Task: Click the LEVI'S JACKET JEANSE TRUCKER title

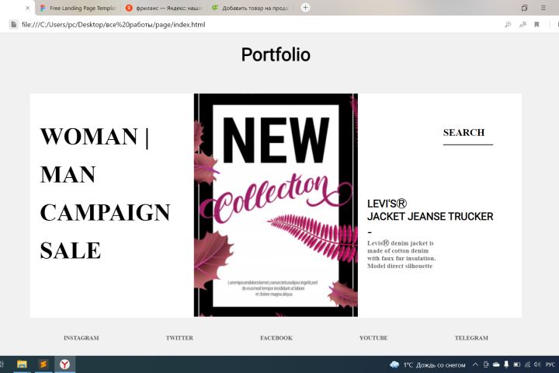Action: pos(430,210)
